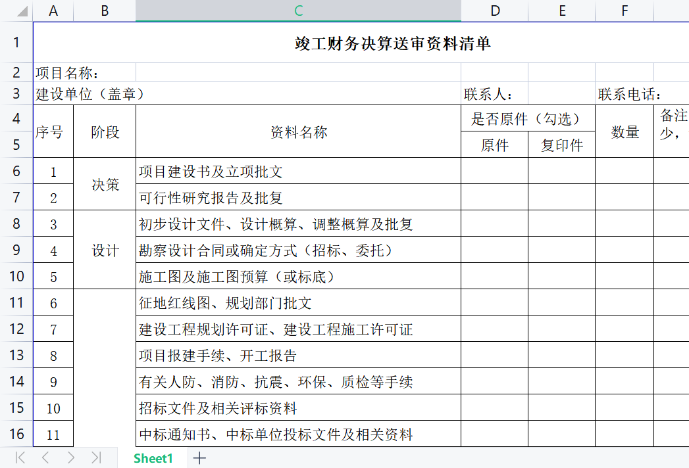The image size is (689, 468).
Task: Click the 联系电话 label cell
Action: 629,94
